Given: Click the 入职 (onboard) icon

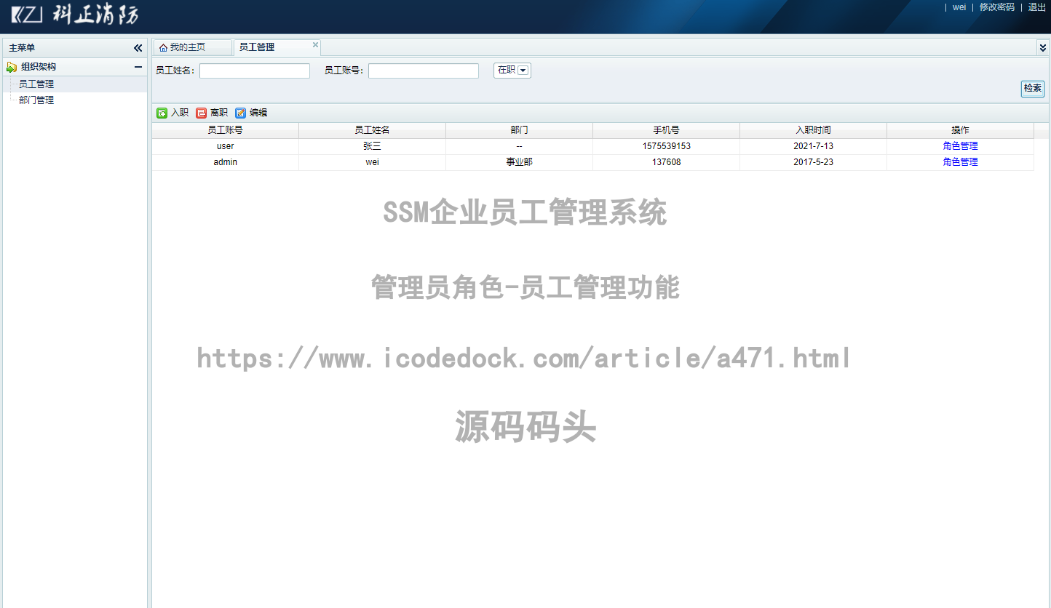Looking at the screenshot, I should coord(162,112).
